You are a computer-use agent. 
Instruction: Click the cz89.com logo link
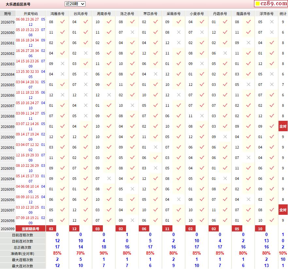pos(271,4)
